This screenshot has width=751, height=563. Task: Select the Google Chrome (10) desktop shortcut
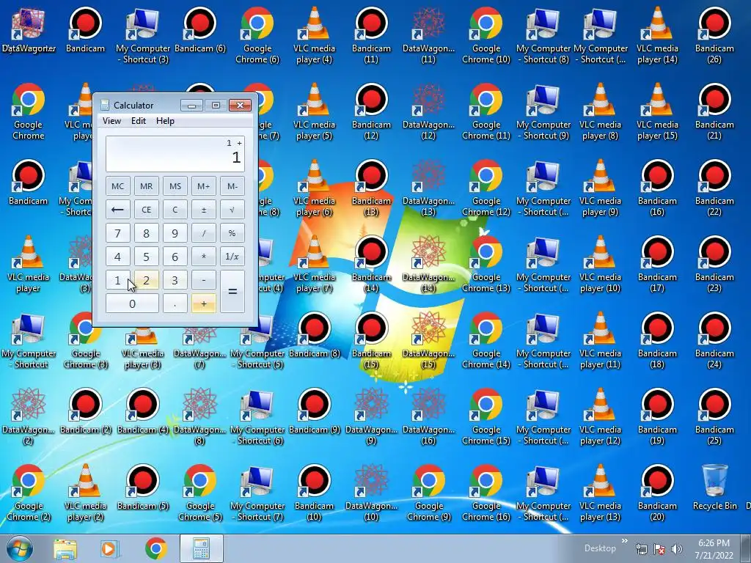click(x=486, y=36)
